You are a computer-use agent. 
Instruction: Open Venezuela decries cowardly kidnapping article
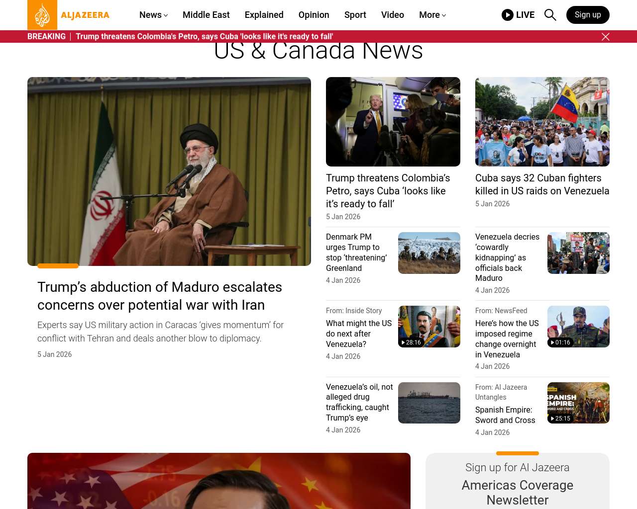507,257
